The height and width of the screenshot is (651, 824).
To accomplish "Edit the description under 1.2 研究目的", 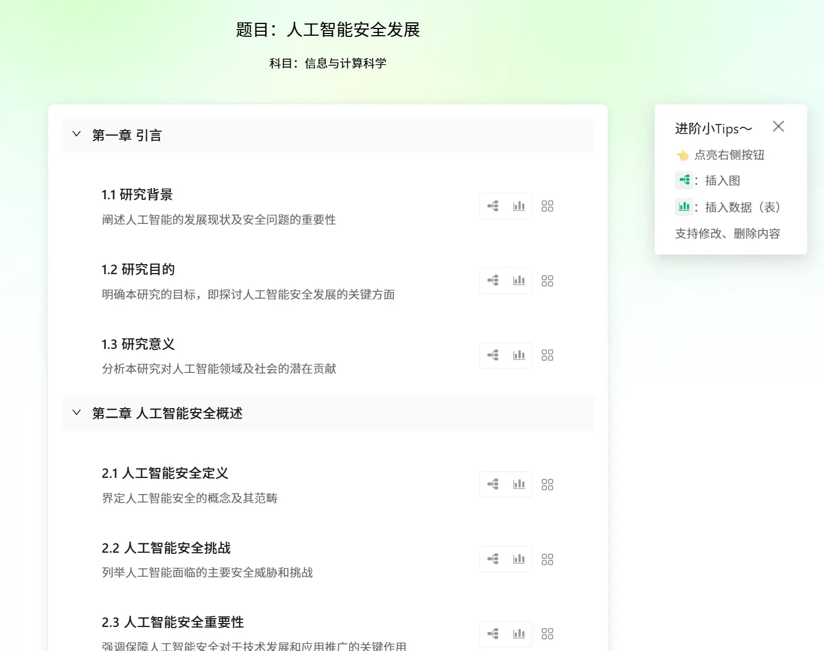I will click(x=249, y=295).
